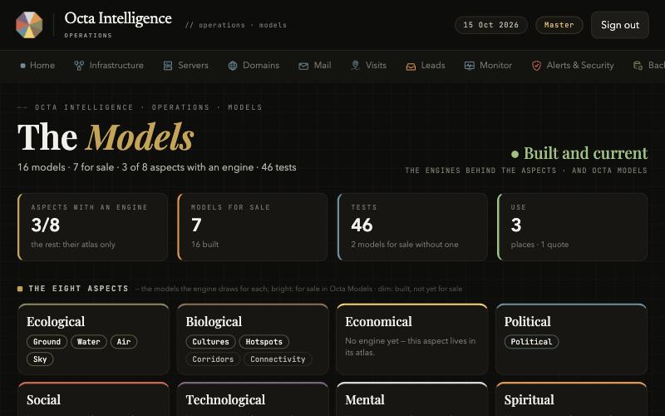The height and width of the screenshot is (416, 665).
Task: Select the Connectivity model chip
Action: click(278, 359)
